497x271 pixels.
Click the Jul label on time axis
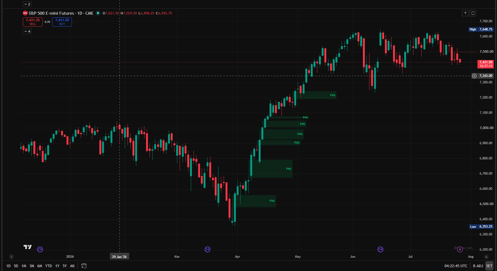tap(410, 257)
